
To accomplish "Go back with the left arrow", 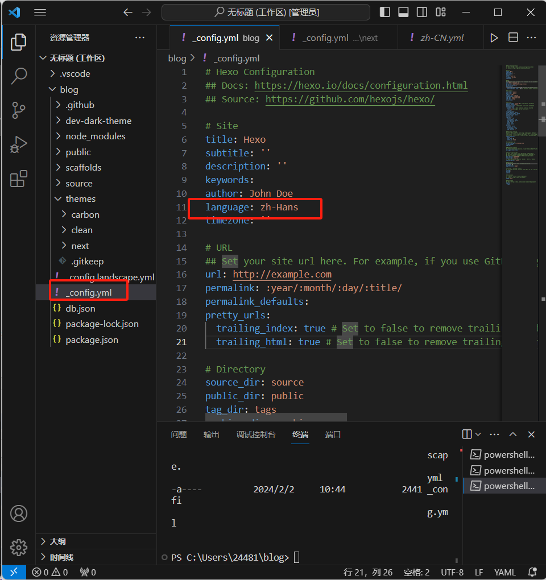I will point(128,12).
